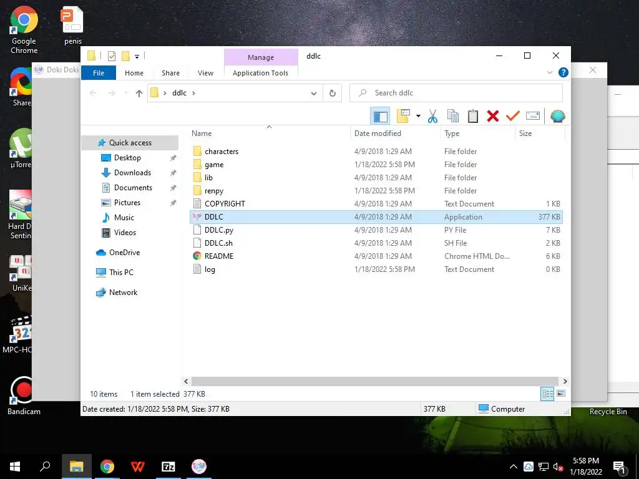The image size is (639, 479).
Task: Switch to the Share ribbon tab
Action: click(170, 73)
